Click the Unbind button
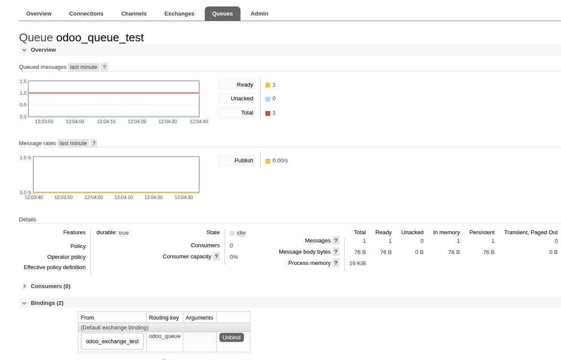Viewport: 561px width, 360px height. coord(231,338)
